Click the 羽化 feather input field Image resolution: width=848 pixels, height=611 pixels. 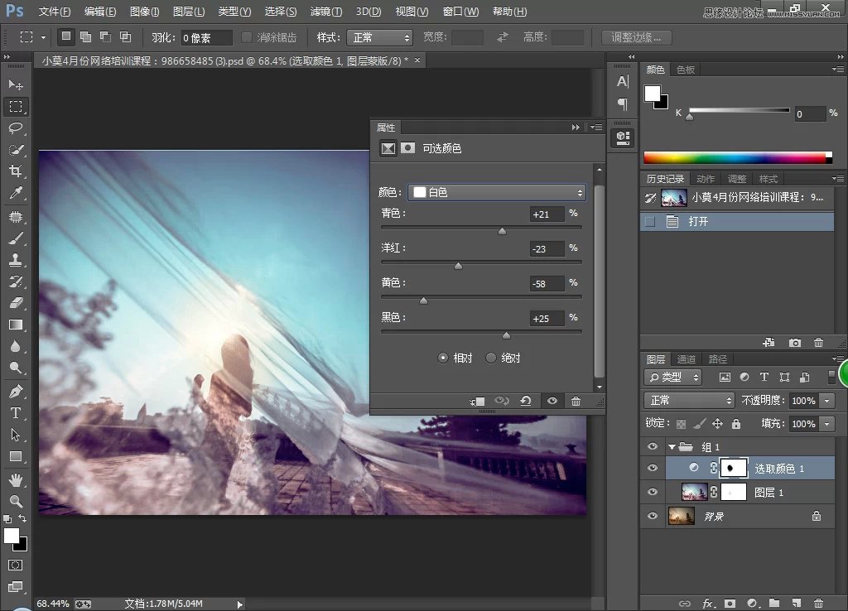(206, 38)
